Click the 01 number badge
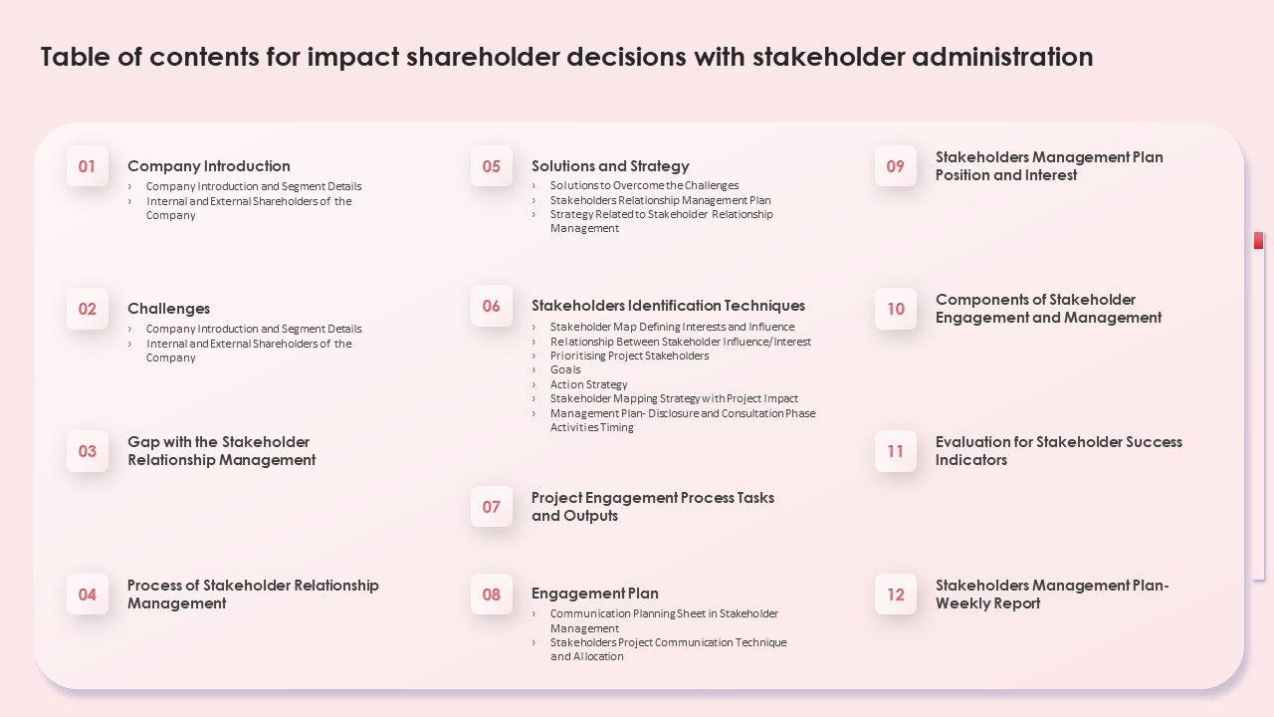 click(88, 166)
